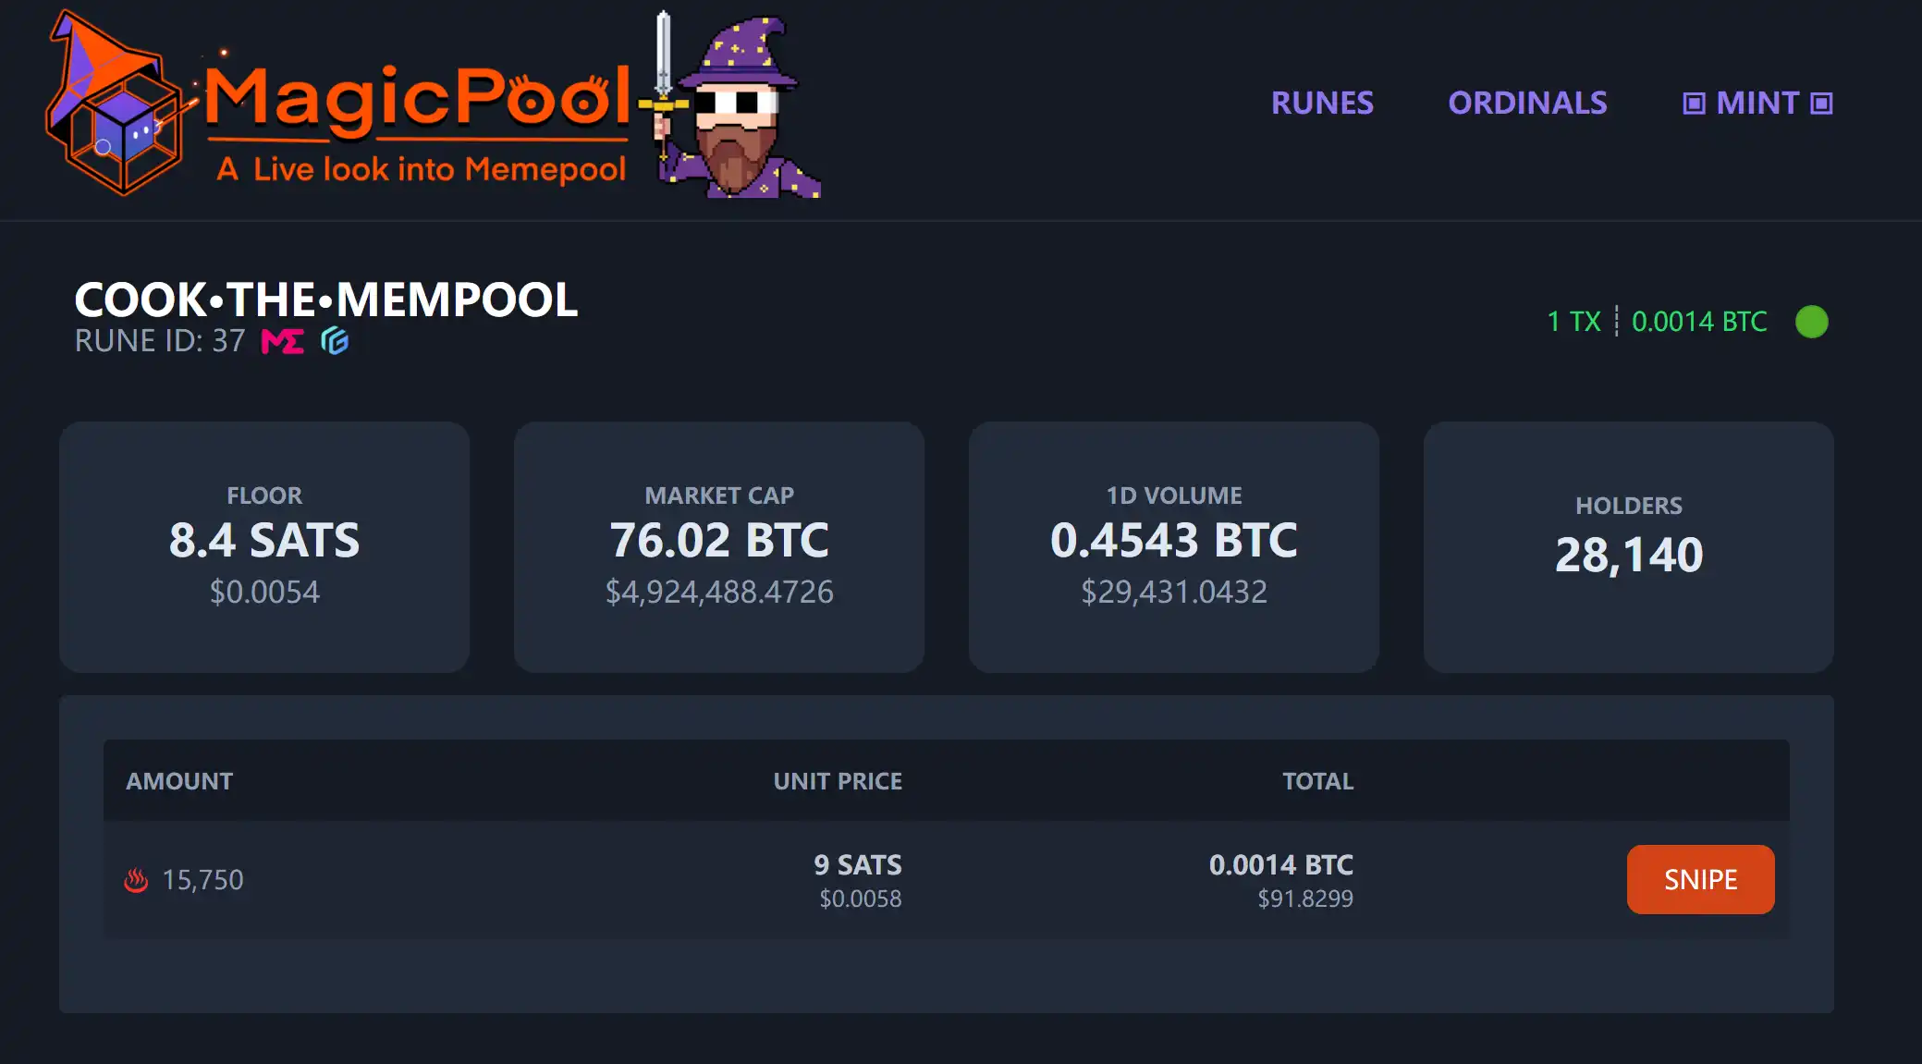Select the HOLDERS 28,140 card
Viewport: 1922px width, 1064px height.
(x=1629, y=546)
